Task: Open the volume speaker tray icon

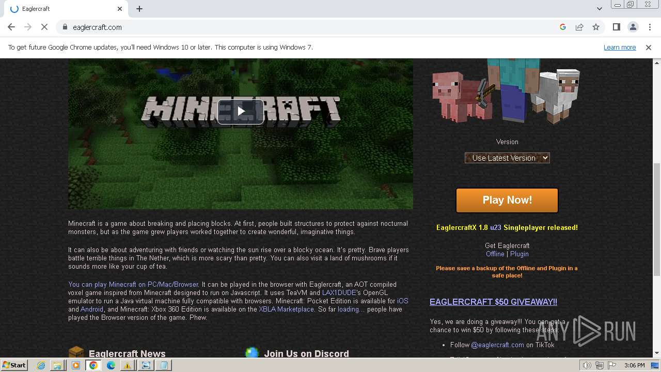Action: (587, 365)
